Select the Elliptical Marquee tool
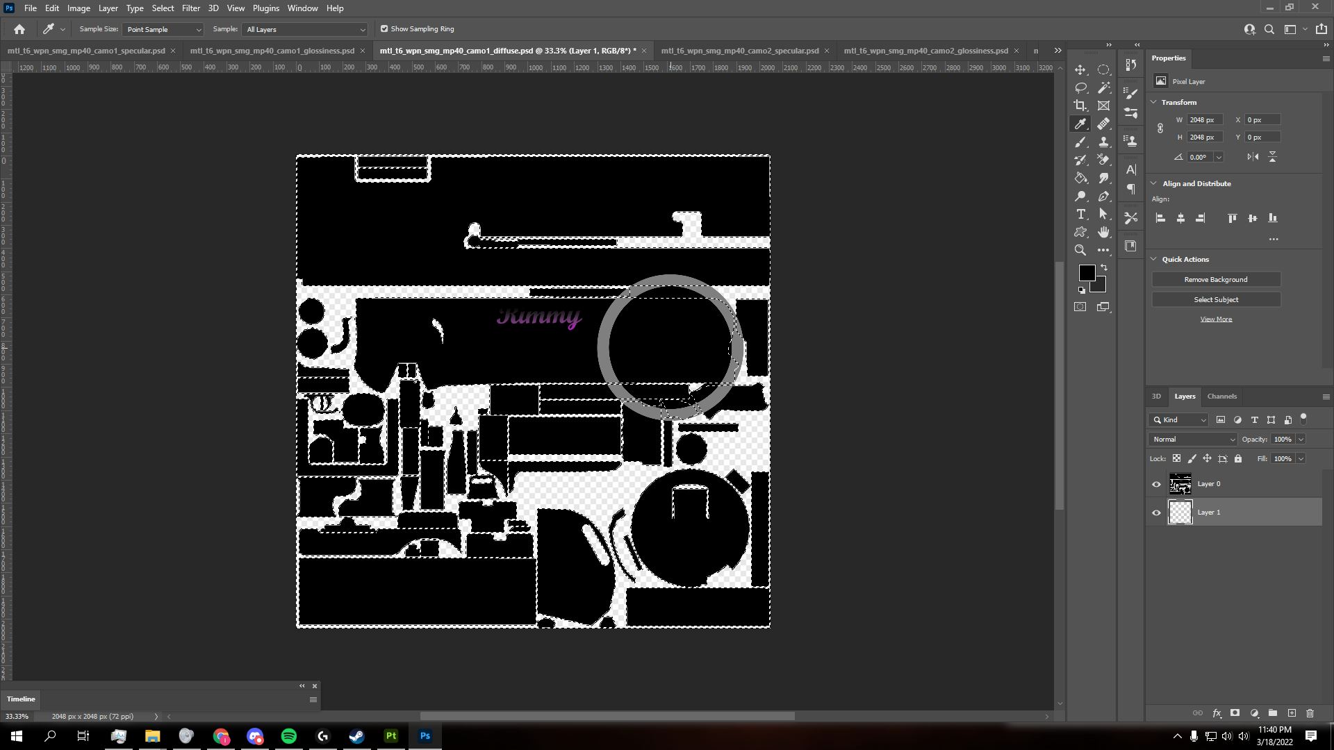 point(1103,69)
